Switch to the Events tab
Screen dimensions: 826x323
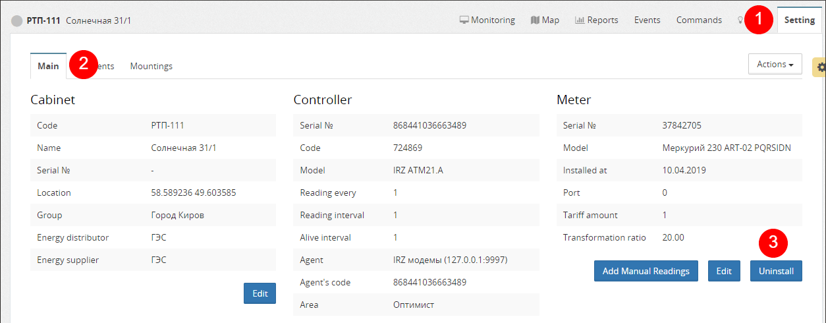tap(647, 20)
